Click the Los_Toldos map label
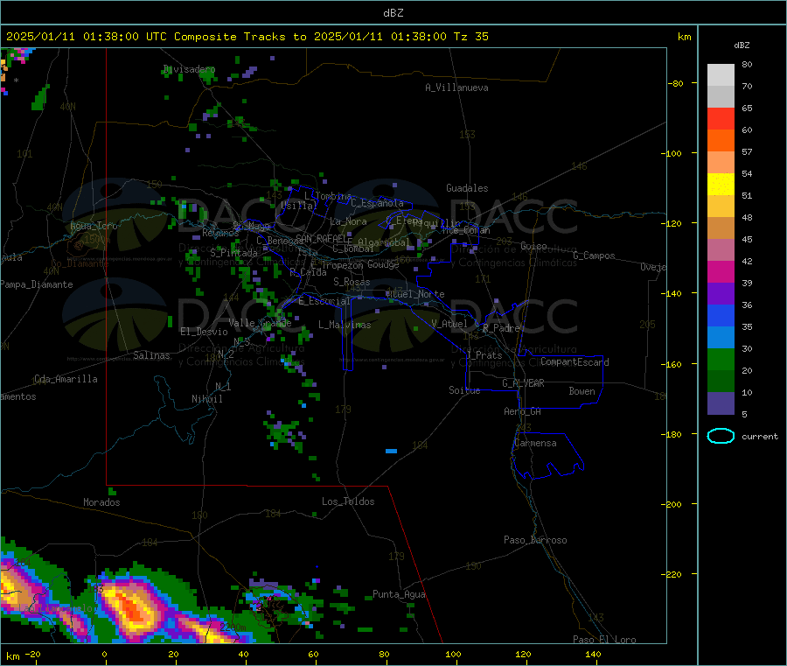The width and height of the screenshot is (787, 666). (348, 501)
